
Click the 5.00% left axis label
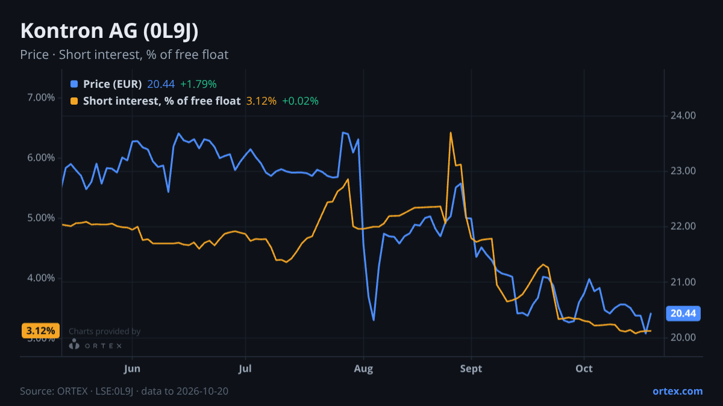tap(40, 218)
